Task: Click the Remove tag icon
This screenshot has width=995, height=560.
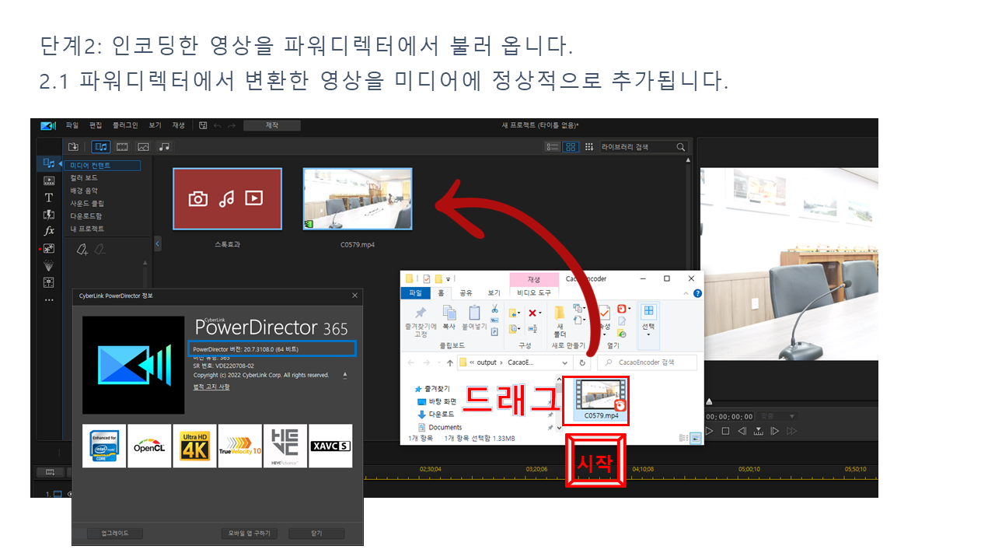Action: point(99,250)
